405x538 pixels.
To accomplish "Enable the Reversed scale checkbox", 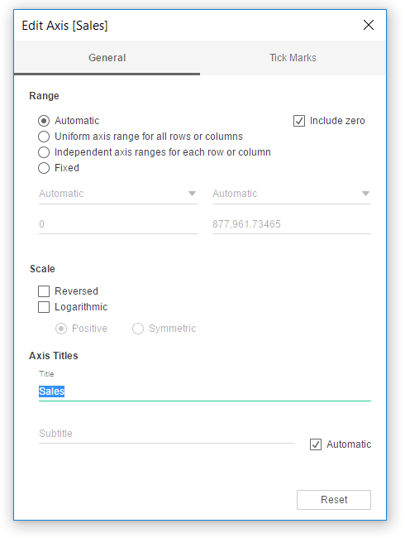I will click(x=44, y=291).
